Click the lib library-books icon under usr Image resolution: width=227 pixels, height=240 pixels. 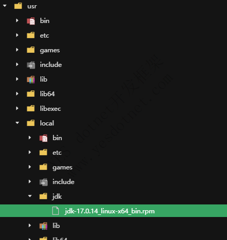coord(31,79)
